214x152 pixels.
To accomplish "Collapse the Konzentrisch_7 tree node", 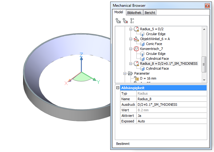I will click(131, 49).
